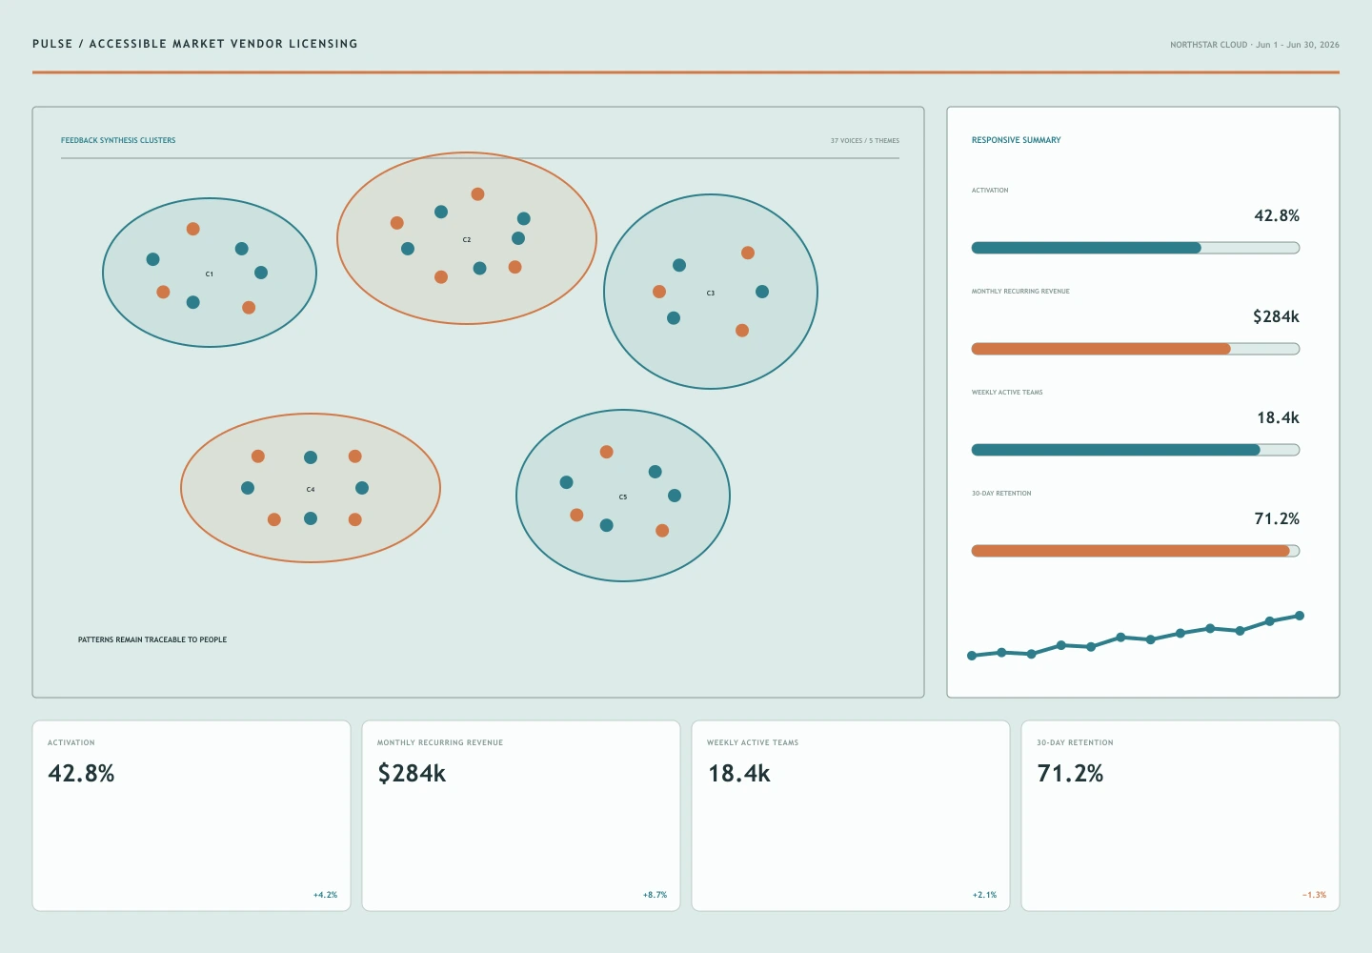Open the Activation KPI card at bottom
Viewport: 1372px width, 953px height.
click(192, 816)
